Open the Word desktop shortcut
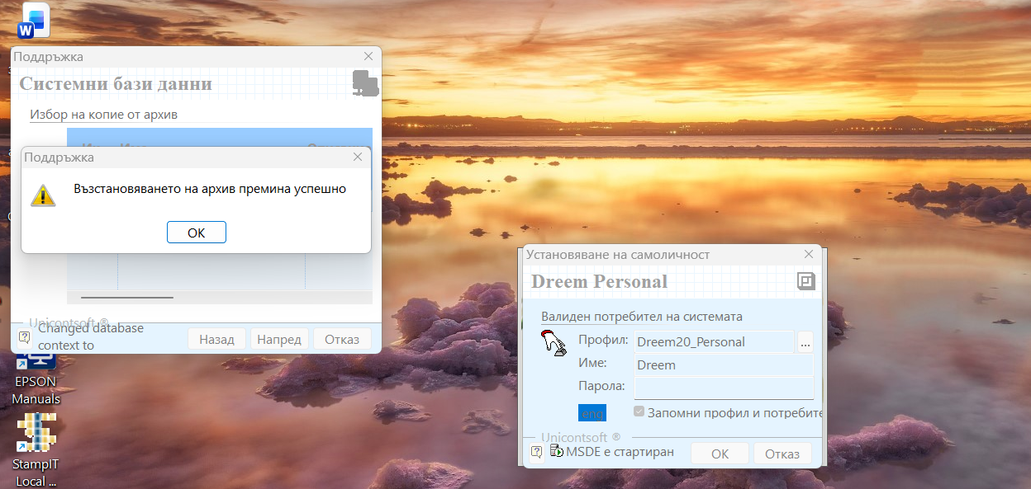Viewport: 1031px width, 489px height. [x=33, y=21]
